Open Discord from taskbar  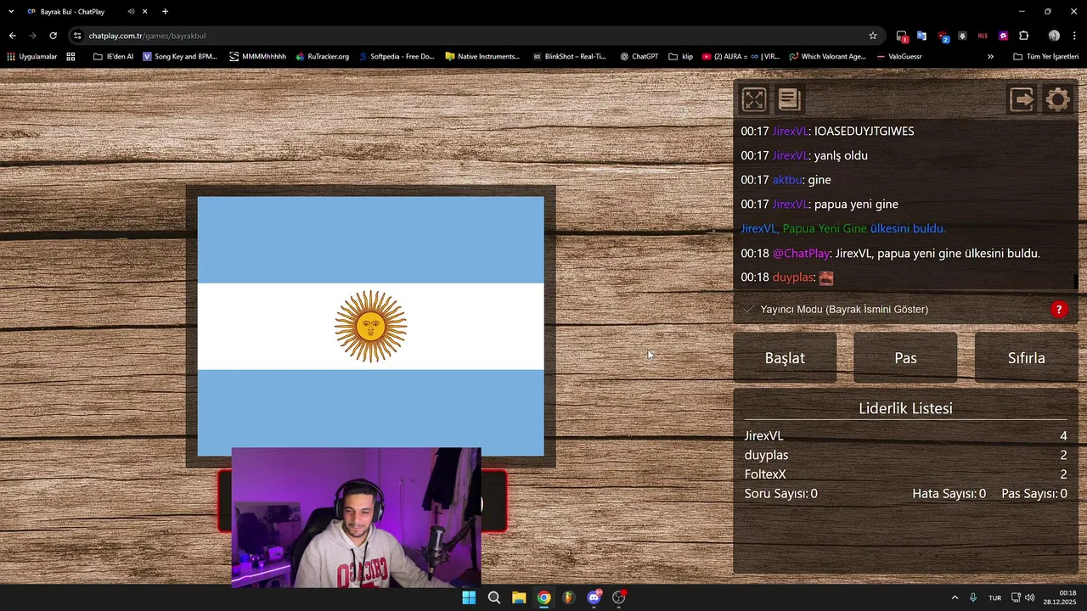pyautogui.click(x=594, y=597)
